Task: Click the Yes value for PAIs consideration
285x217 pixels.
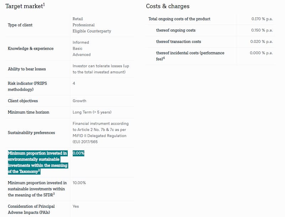Action: click(x=76, y=206)
